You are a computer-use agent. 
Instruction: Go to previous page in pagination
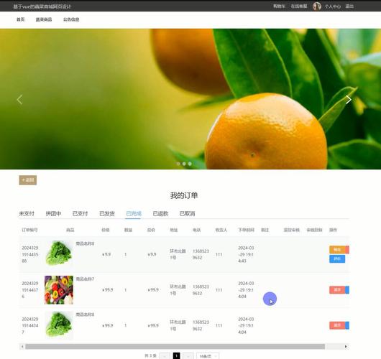click(165, 356)
